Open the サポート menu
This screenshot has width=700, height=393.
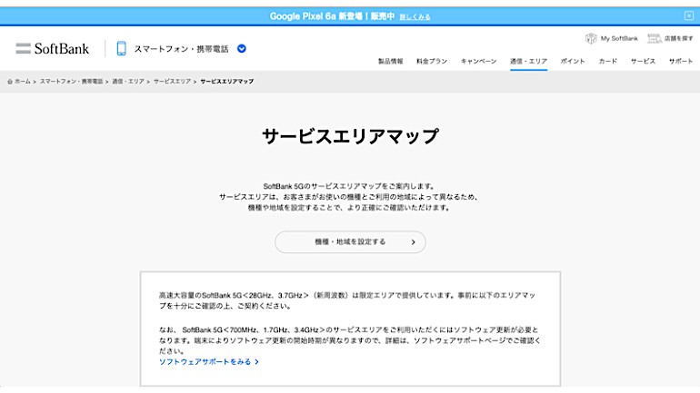coord(680,61)
